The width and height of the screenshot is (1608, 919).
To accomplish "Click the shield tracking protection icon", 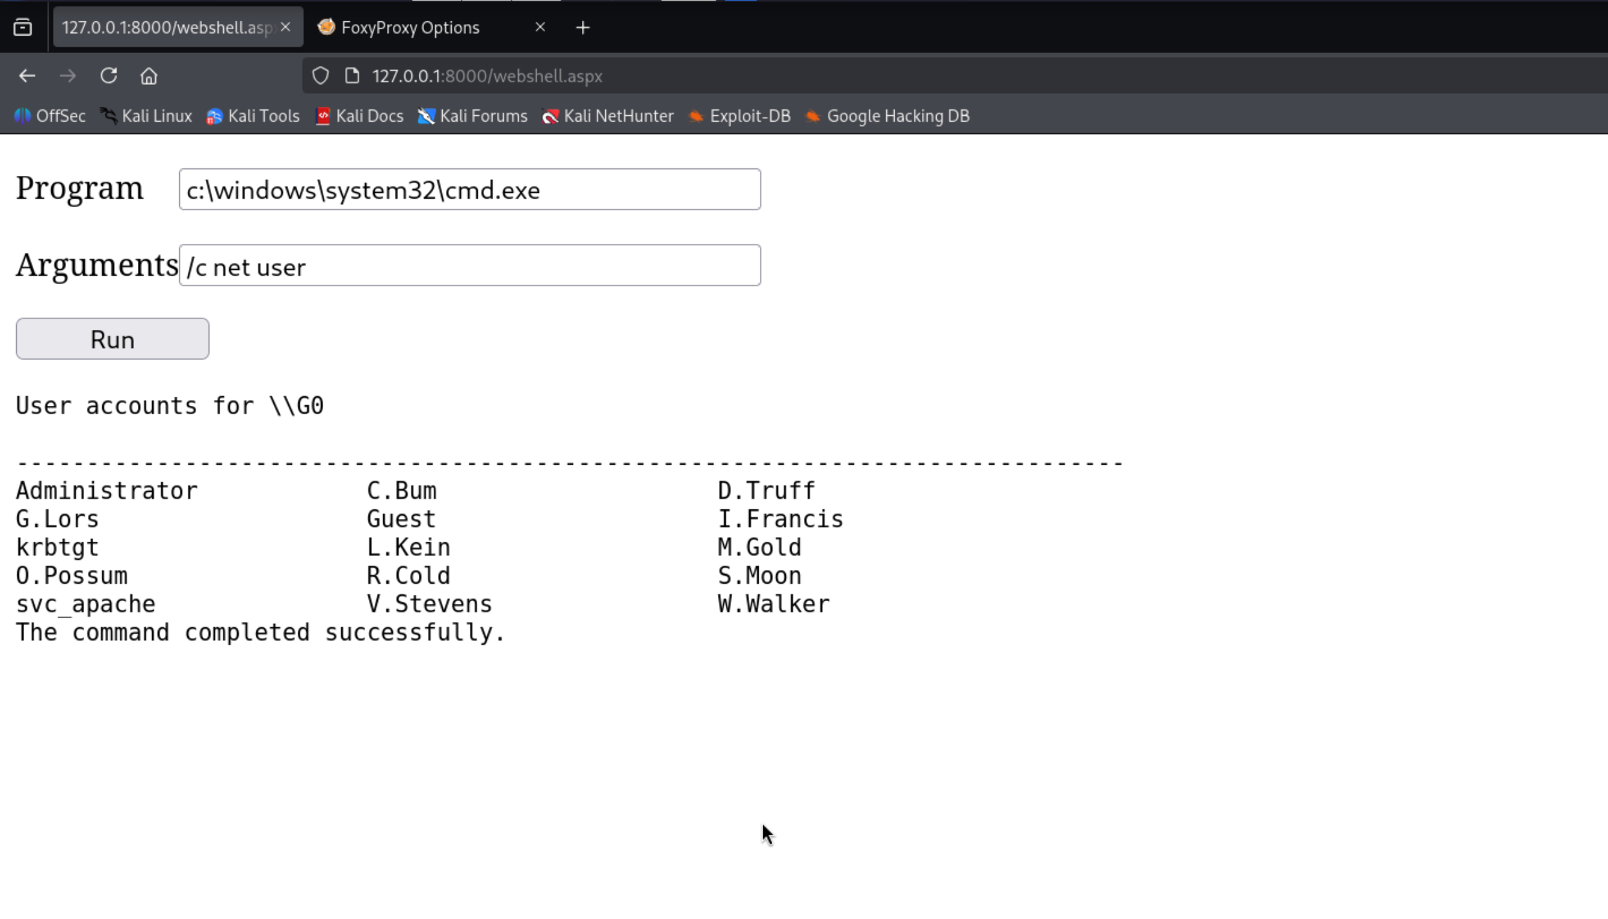I will tap(320, 76).
